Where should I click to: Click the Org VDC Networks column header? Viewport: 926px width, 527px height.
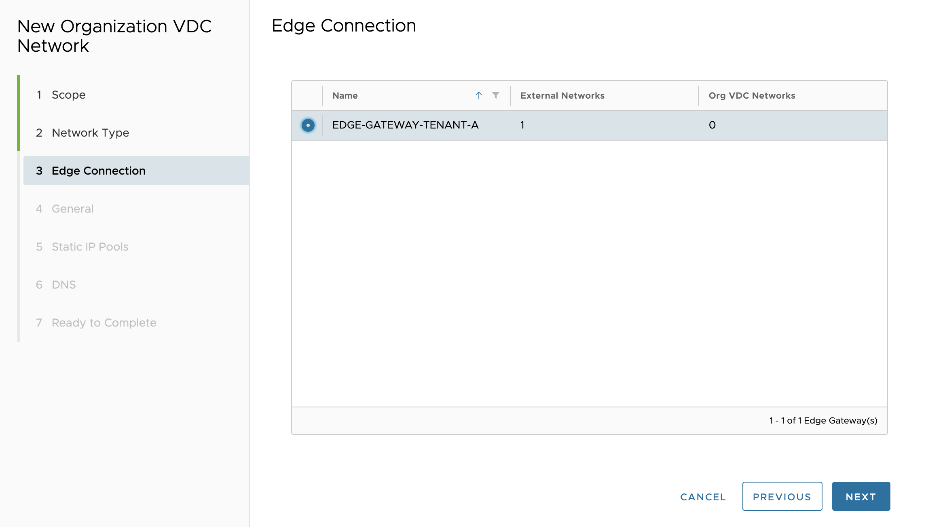(x=752, y=95)
